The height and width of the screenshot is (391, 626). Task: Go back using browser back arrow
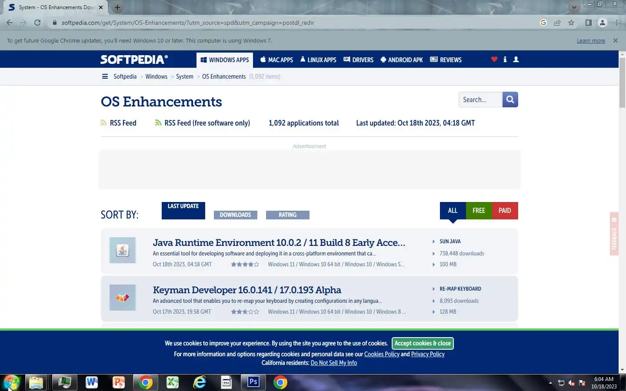(10, 23)
